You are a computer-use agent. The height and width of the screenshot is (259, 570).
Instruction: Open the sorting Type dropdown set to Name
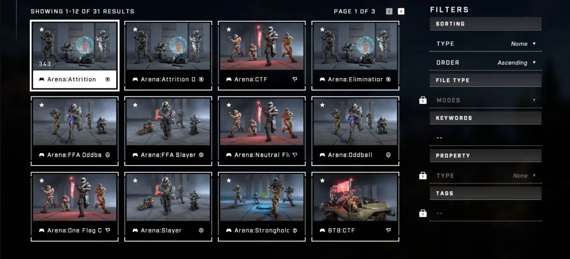(x=486, y=44)
